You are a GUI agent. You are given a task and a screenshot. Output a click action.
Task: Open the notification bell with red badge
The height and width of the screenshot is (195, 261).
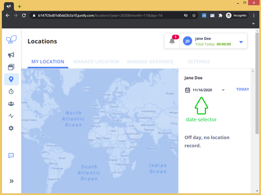click(x=172, y=41)
